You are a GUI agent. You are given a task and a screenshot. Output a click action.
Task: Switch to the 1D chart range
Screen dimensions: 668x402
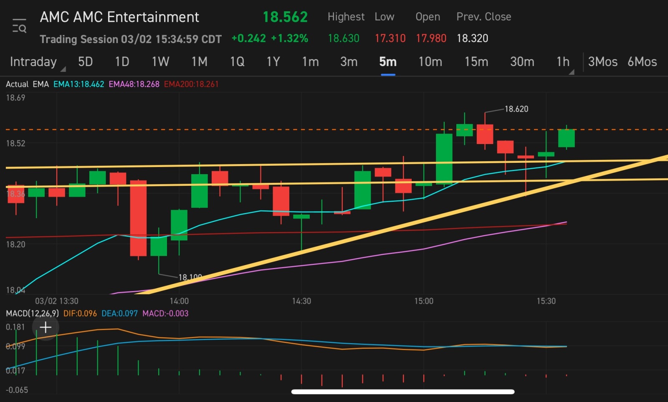click(122, 62)
